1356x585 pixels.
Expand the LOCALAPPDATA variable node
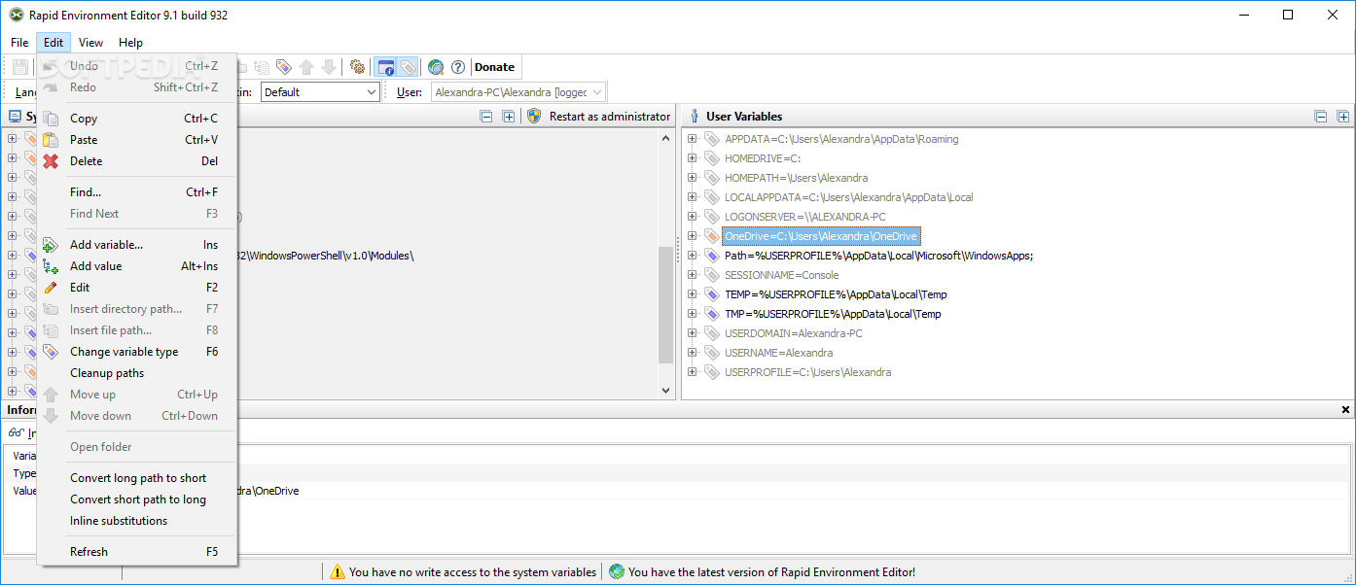click(693, 197)
